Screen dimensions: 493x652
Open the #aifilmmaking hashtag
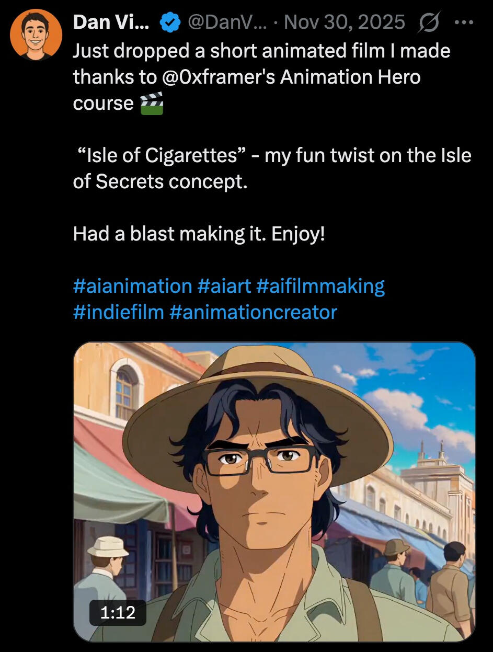(320, 286)
